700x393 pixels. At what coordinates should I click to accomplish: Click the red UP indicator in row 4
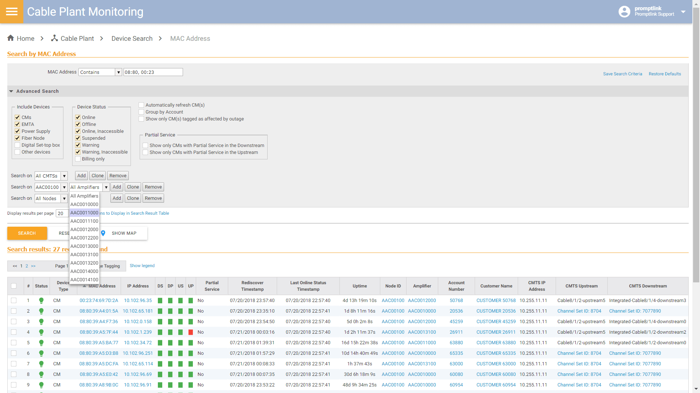191,332
